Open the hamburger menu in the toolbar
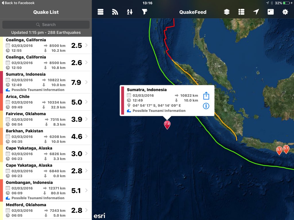The image size is (294, 220). coord(100,12)
